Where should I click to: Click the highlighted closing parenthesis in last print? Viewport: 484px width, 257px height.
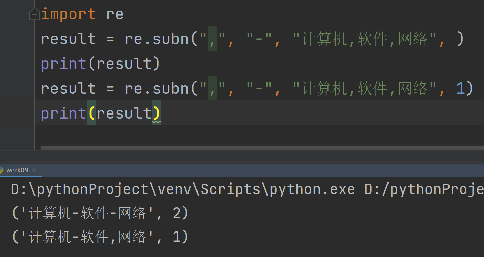157,113
